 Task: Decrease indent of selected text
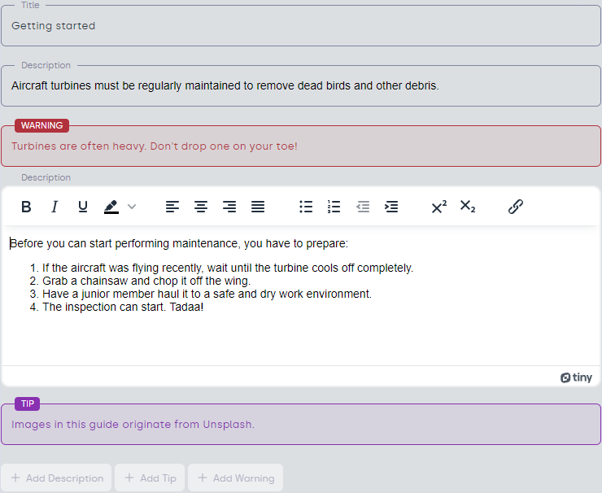pos(363,207)
